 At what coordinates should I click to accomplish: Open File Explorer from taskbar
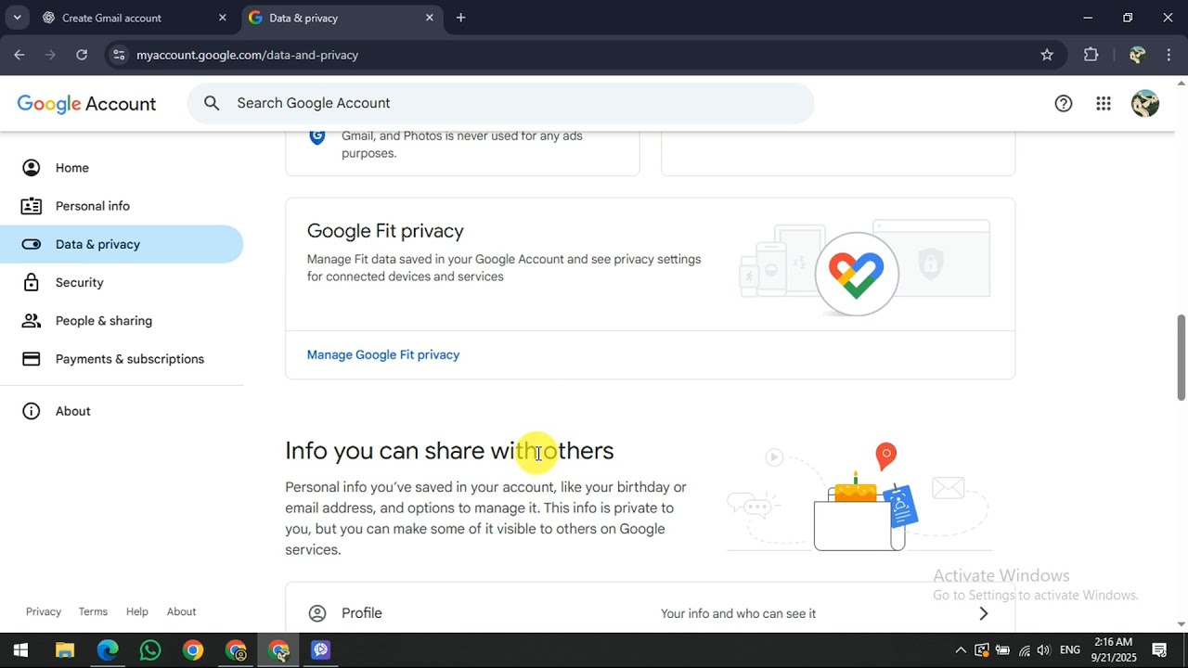pyautogui.click(x=64, y=650)
